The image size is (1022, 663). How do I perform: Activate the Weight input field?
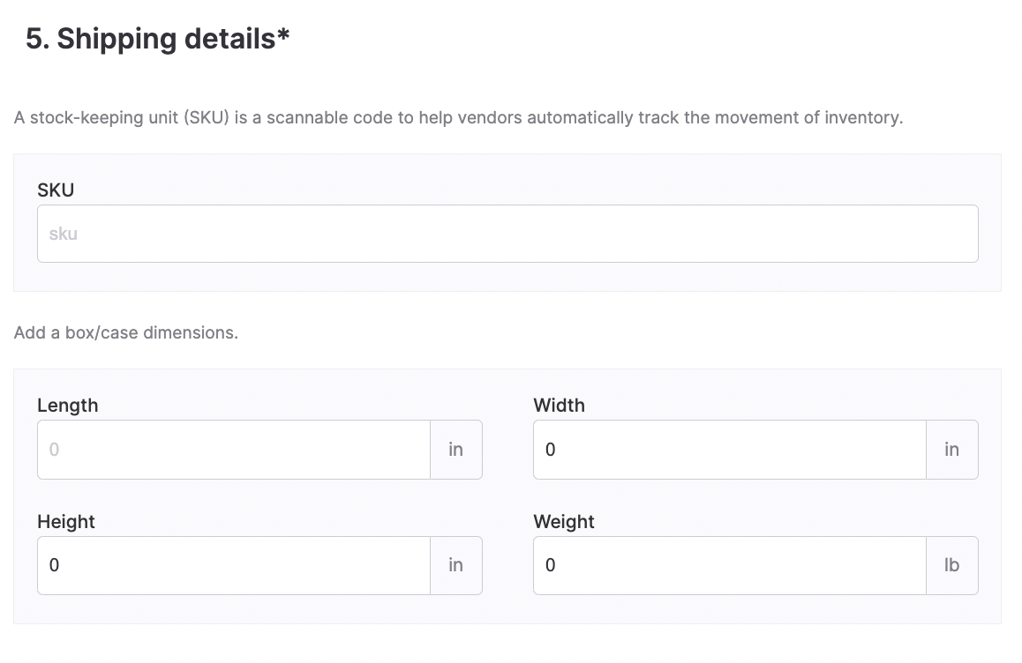point(730,565)
